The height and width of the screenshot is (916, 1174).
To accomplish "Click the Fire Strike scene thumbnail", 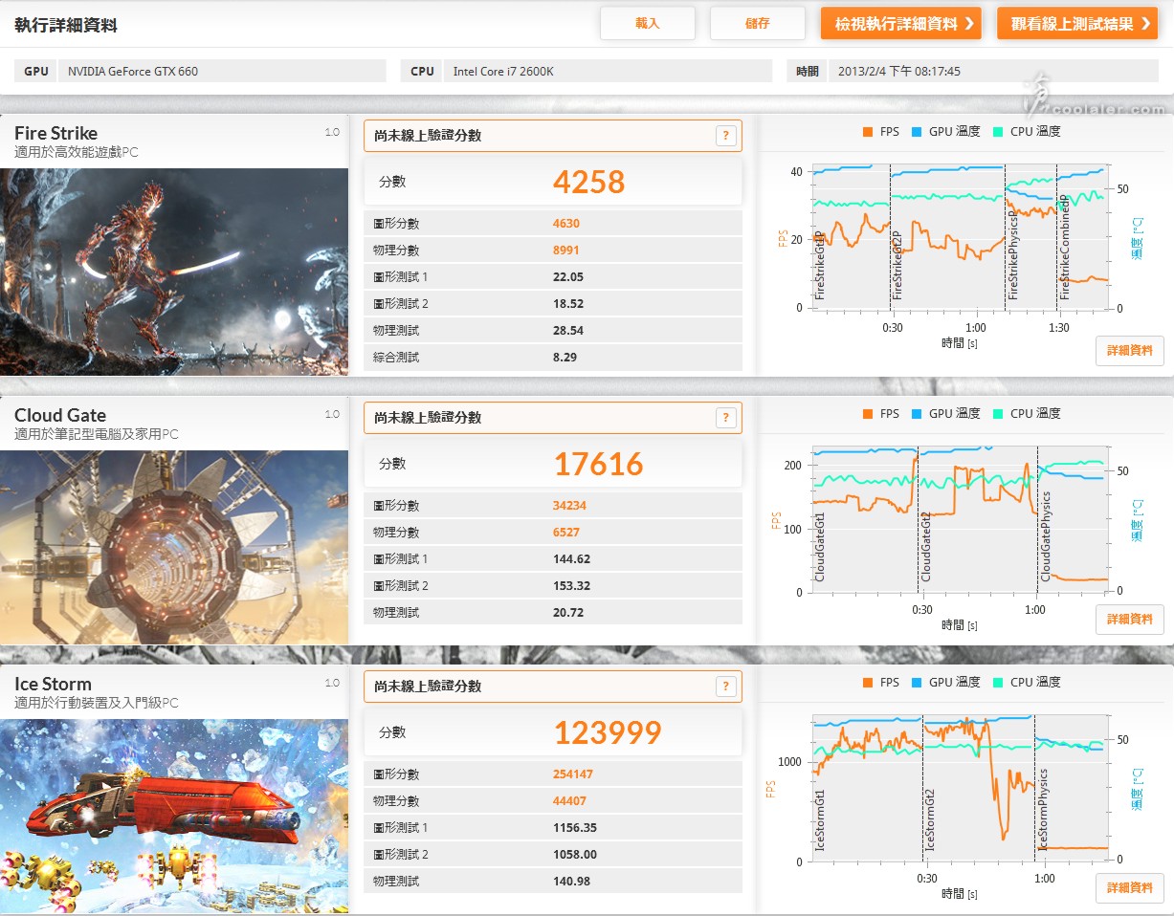I will [x=174, y=272].
